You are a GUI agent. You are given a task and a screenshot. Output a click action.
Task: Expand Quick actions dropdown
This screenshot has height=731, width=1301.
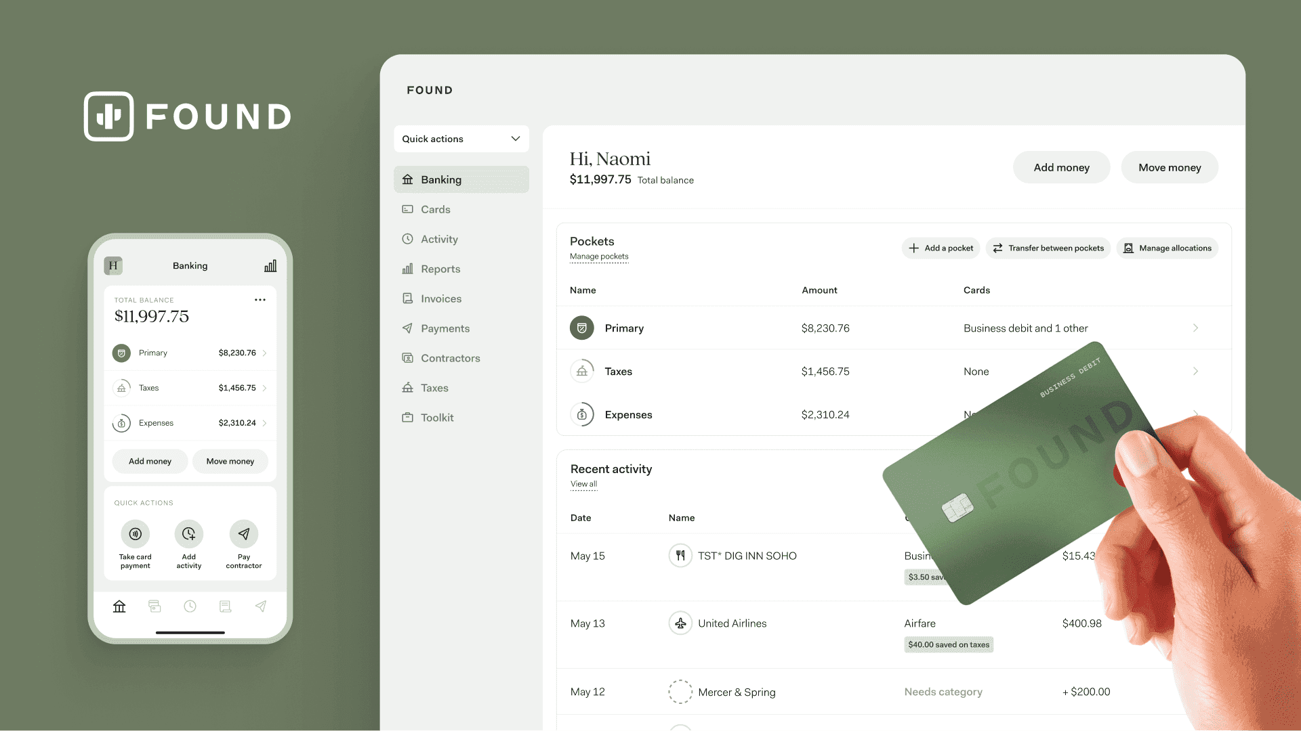point(461,139)
